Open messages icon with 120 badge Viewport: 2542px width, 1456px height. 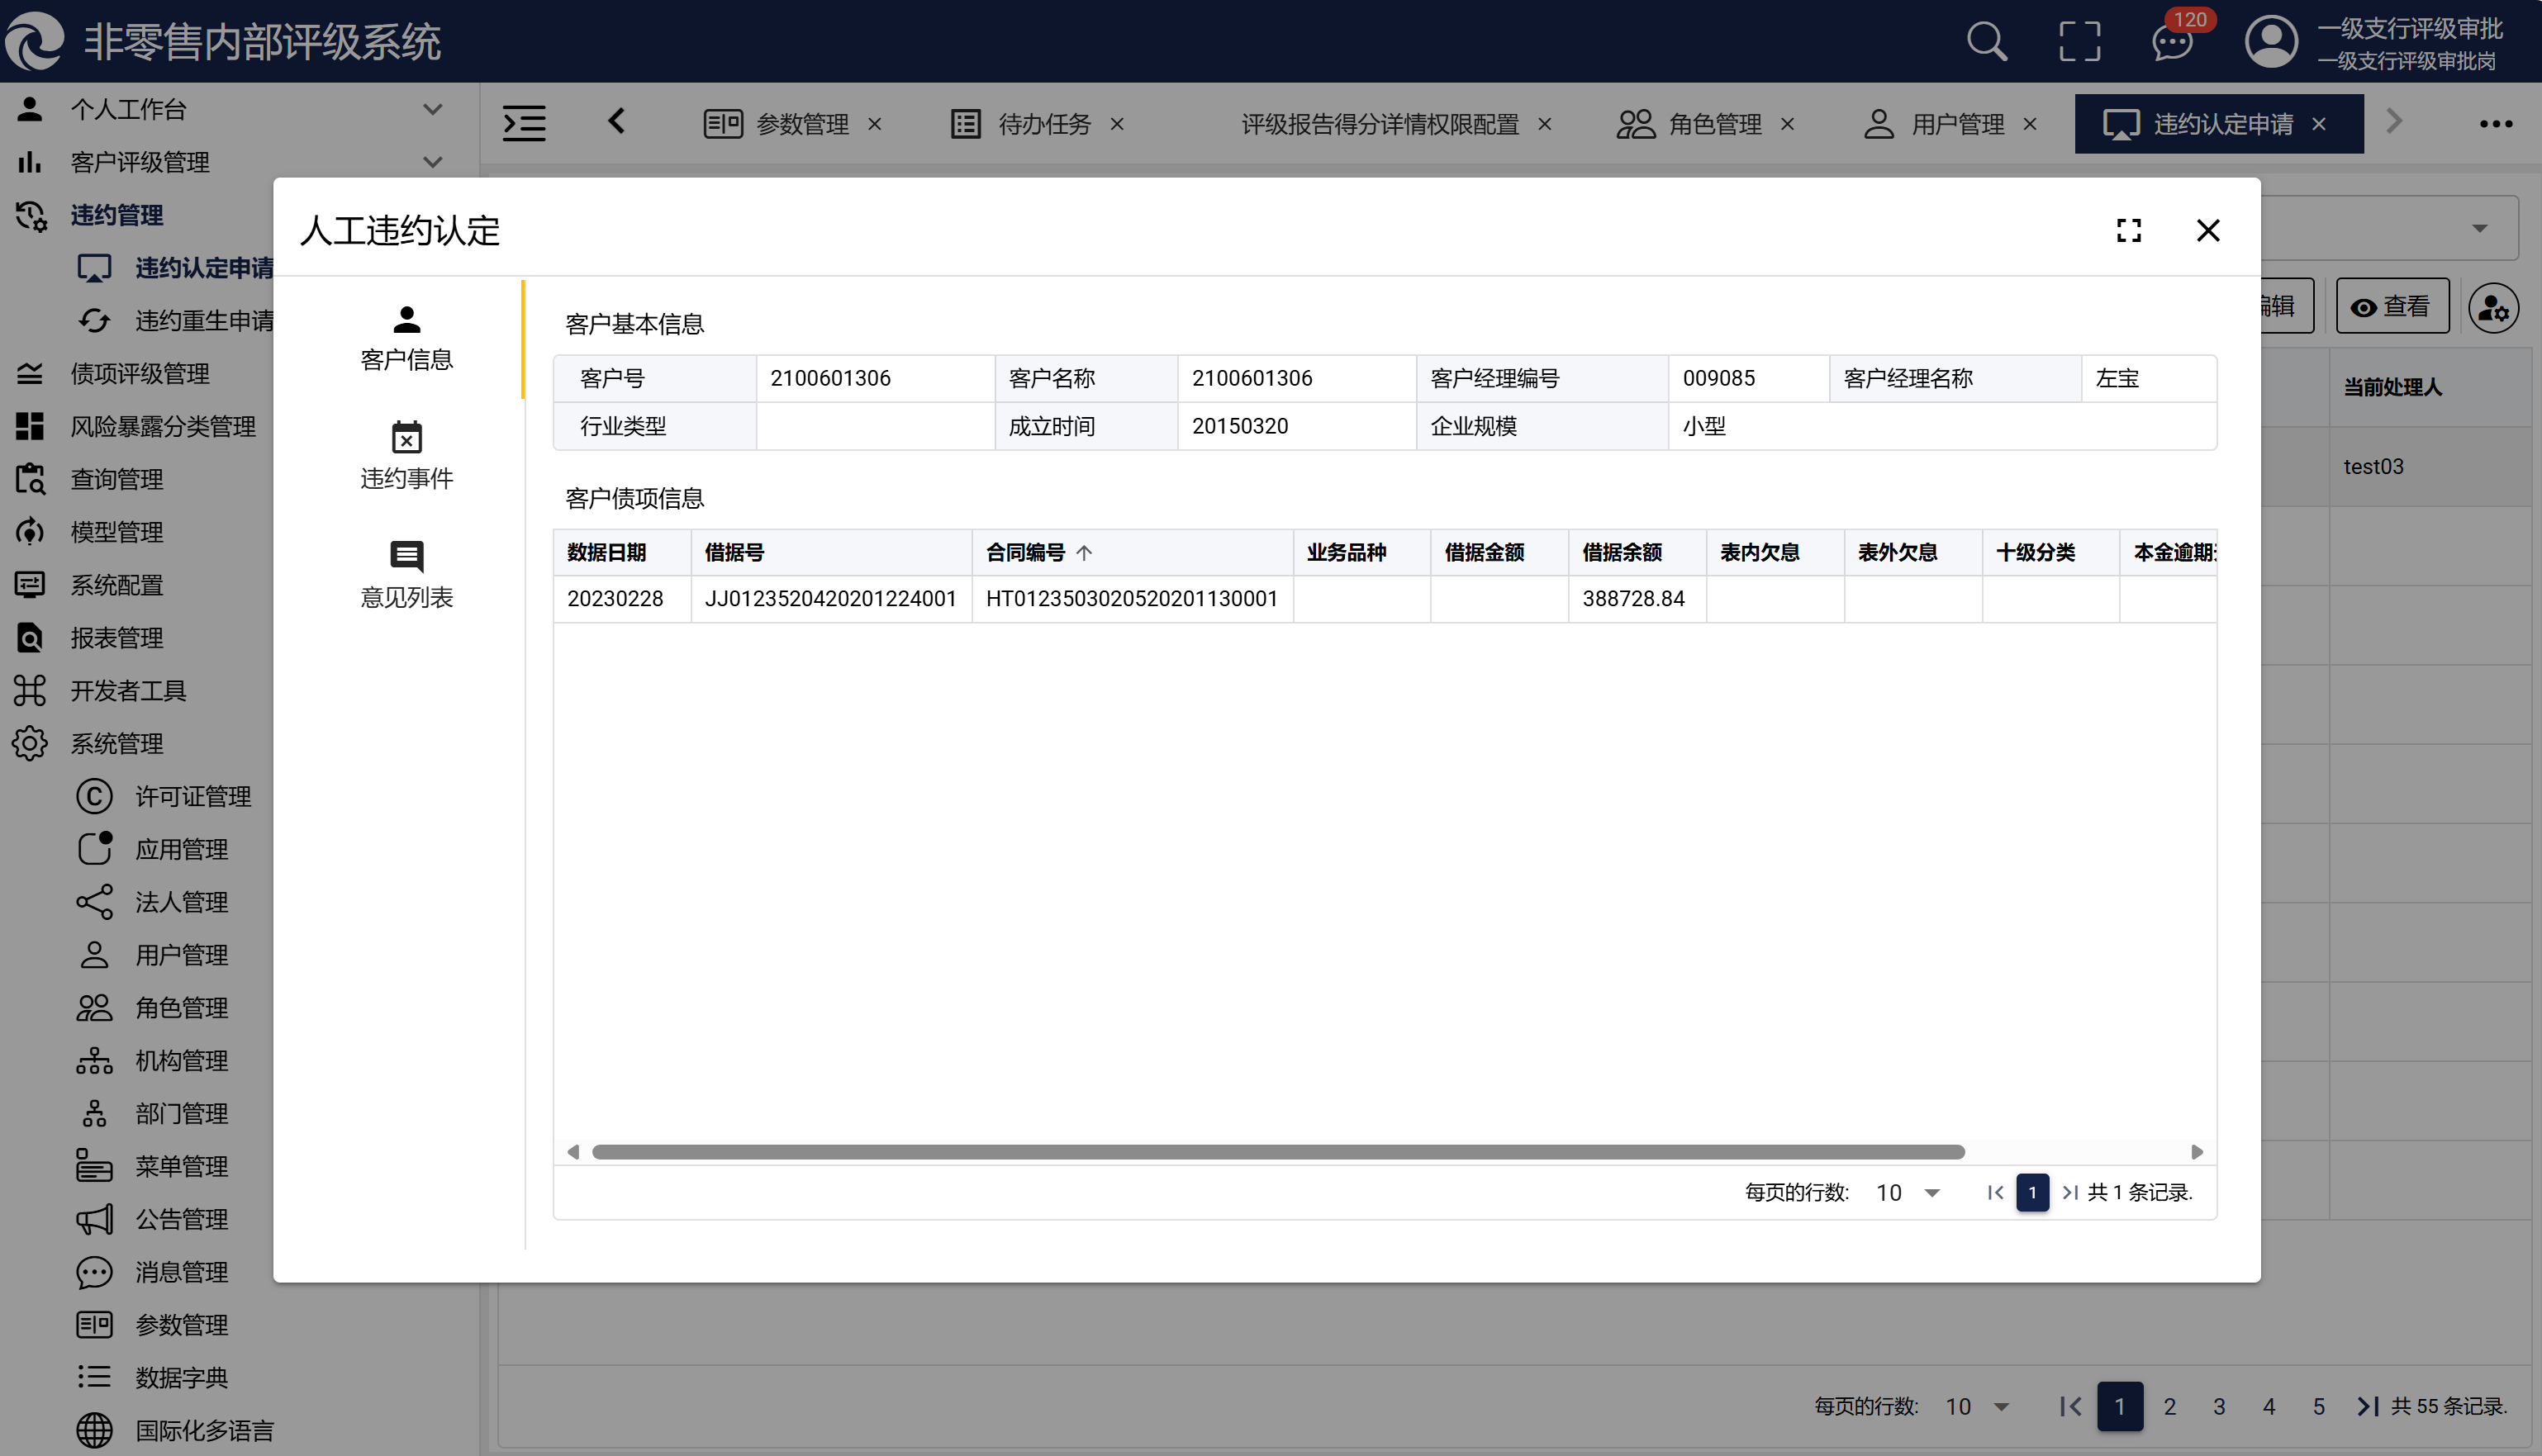point(2172,43)
